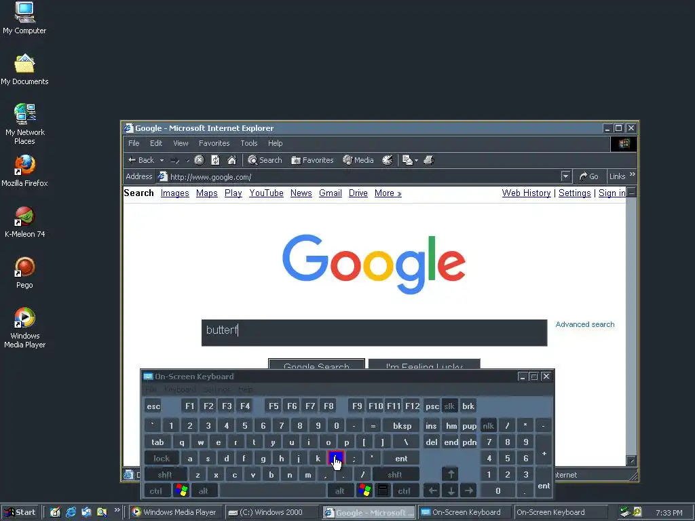Expand taskbar quick launch chevron

click(x=117, y=510)
